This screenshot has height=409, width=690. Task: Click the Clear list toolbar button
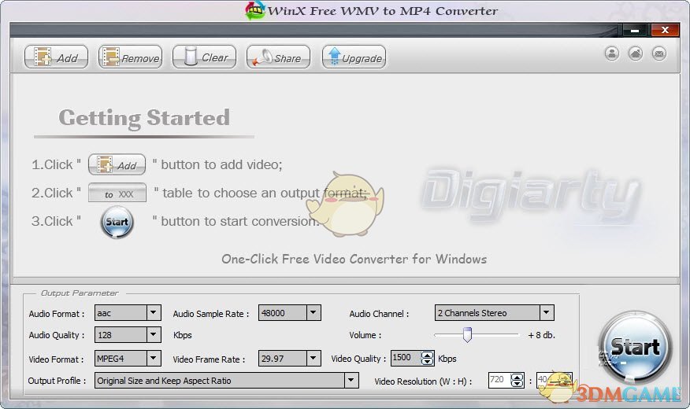click(x=204, y=57)
